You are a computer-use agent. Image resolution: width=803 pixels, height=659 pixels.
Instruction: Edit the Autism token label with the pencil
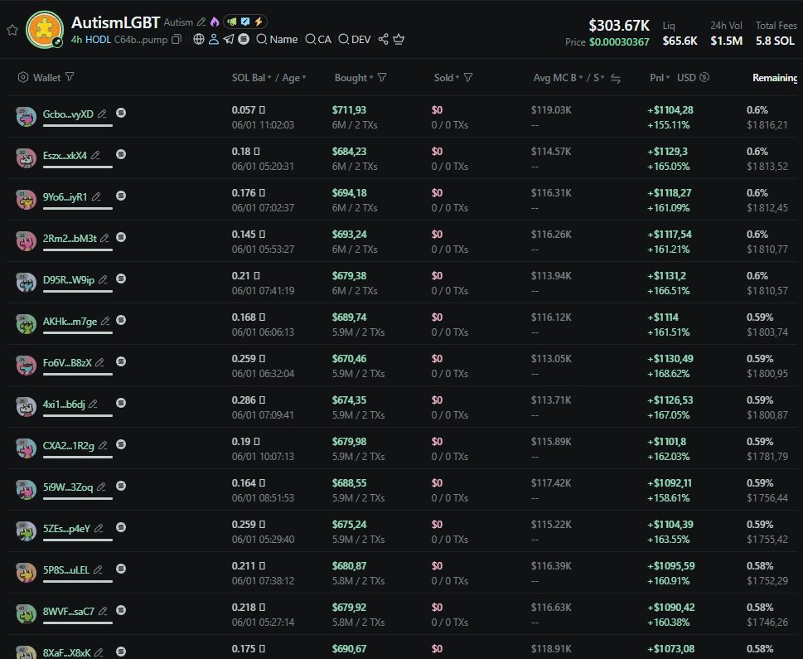tap(201, 22)
